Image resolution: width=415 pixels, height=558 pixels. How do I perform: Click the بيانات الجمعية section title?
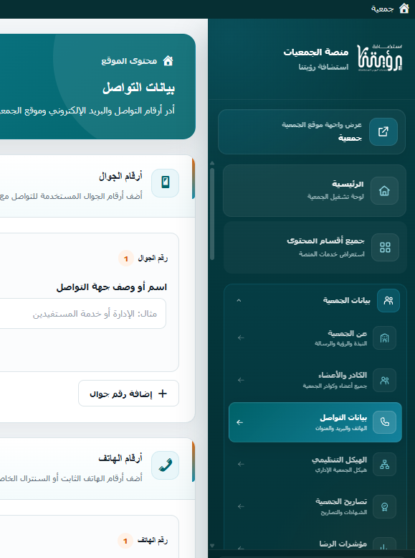[346, 301]
